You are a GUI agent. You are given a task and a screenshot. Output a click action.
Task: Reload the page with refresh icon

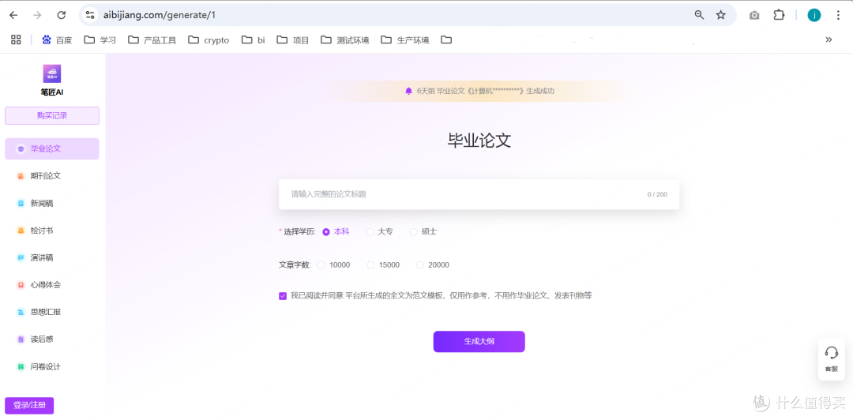click(x=62, y=15)
